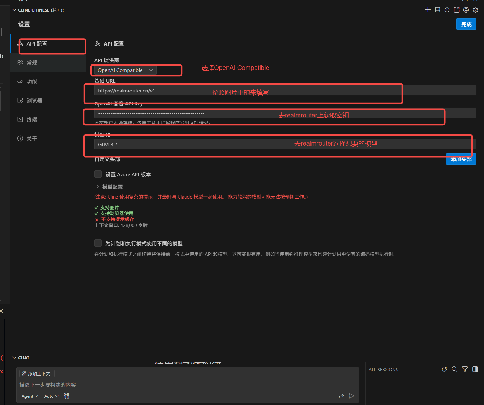Open the API 提供商 OpenAI Compatible dropdown
The image size is (484, 405).
(x=125, y=70)
